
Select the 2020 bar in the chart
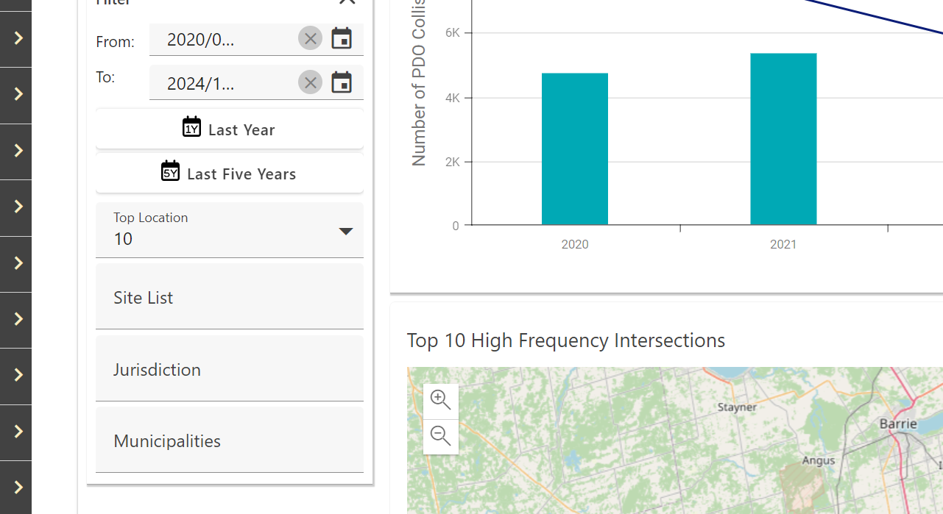click(575, 149)
